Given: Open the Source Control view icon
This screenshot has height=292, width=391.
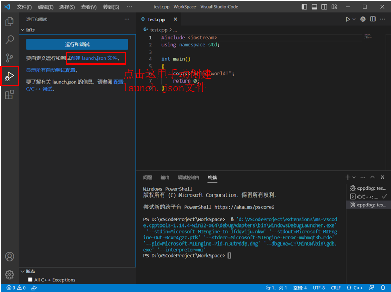Looking at the screenshot, I should coord(9,58).
